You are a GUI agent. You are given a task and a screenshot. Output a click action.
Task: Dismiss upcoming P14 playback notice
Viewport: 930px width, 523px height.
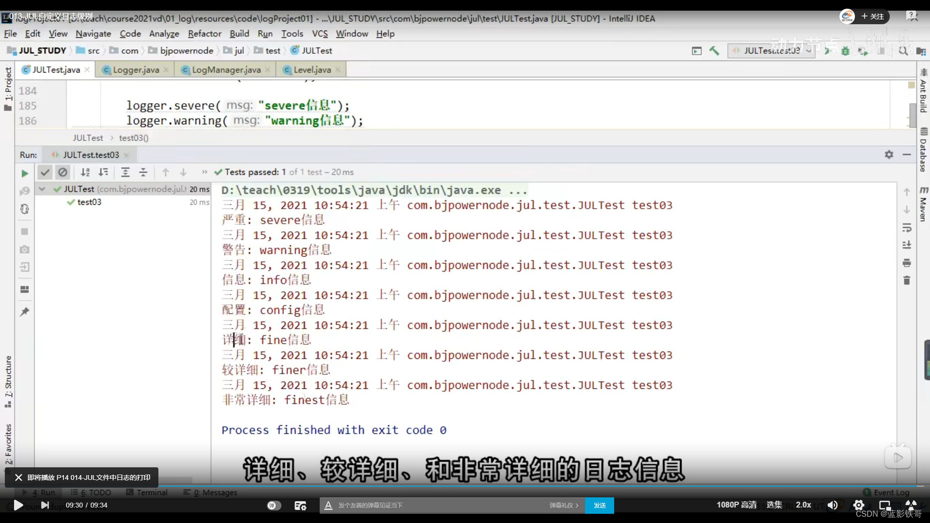(x=18, y=477)
